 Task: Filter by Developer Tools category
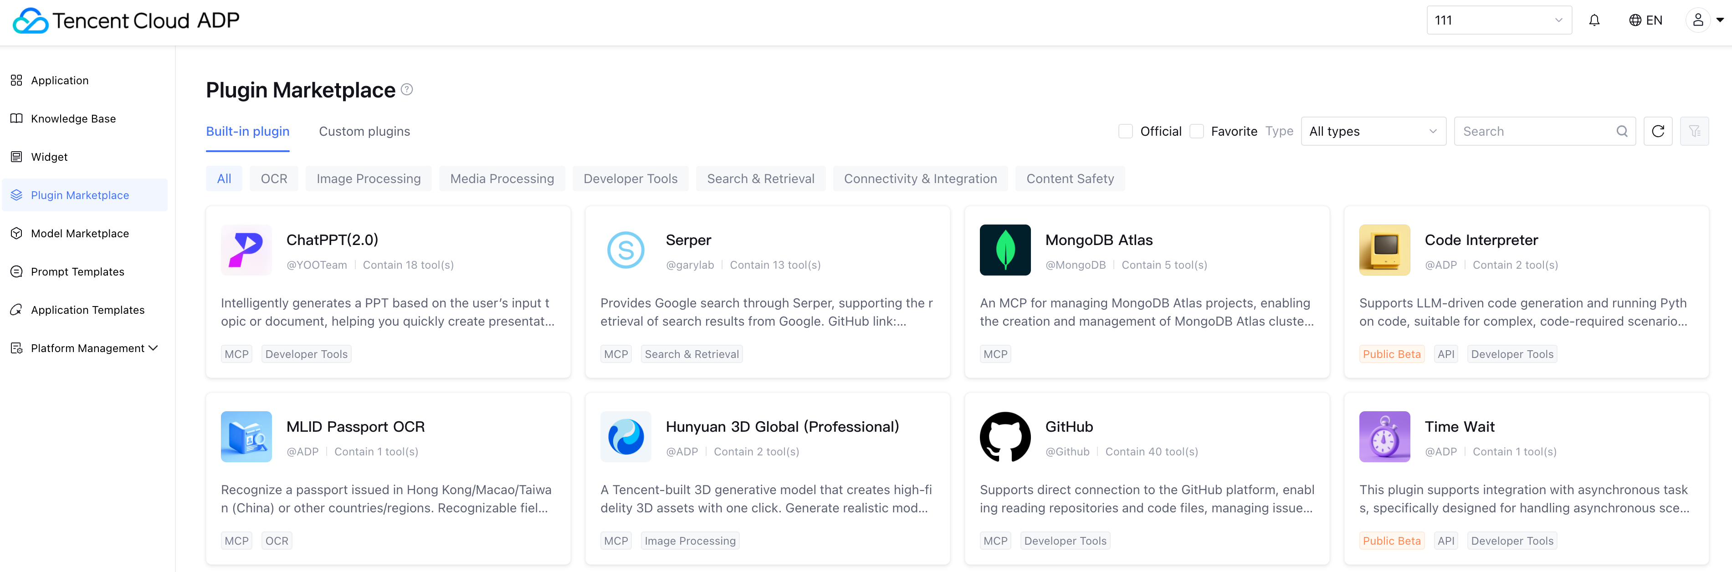click(x=630, y=179)
